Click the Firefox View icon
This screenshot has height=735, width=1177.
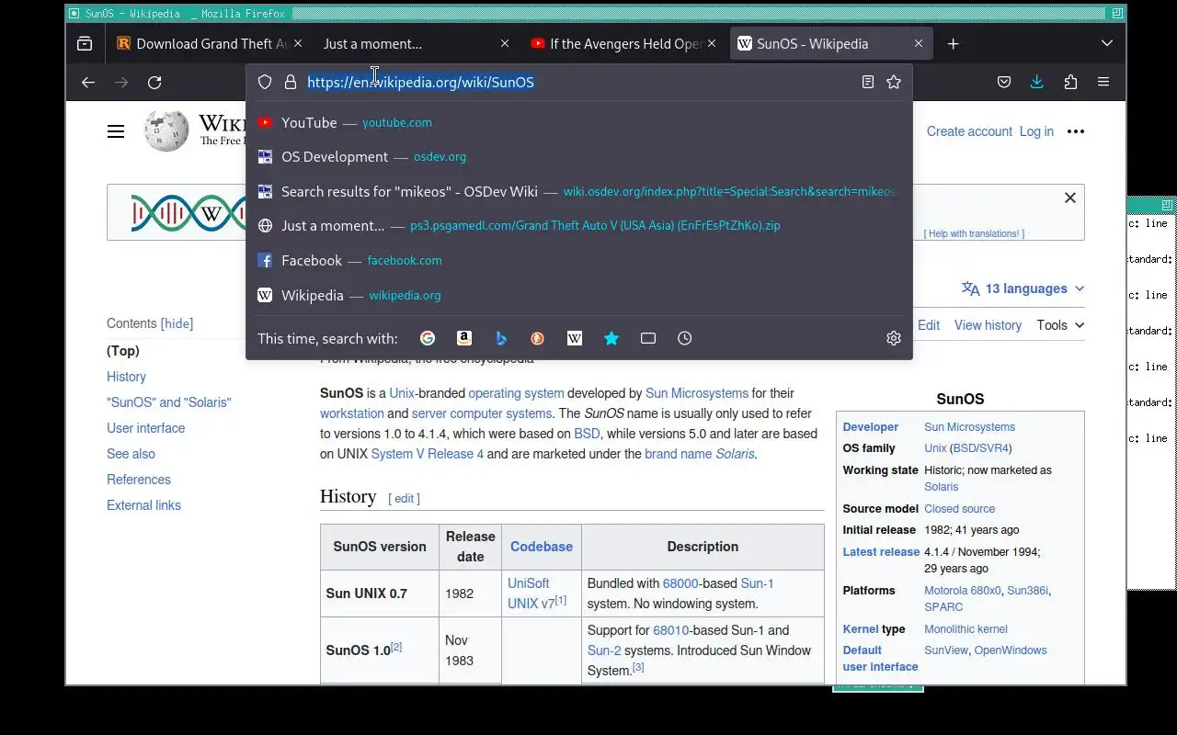pyautogui.click(x=85, y=43)
